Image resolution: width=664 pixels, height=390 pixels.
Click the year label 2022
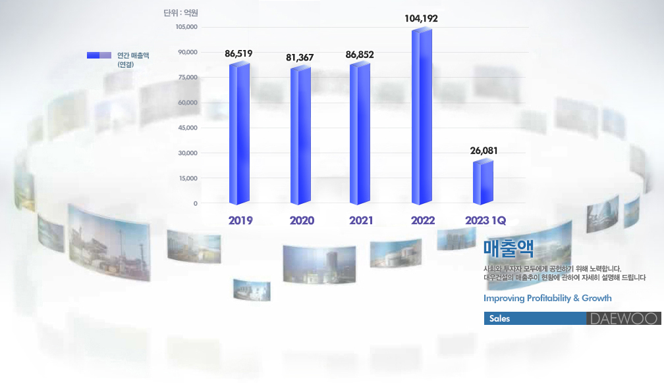click(423, 220)
